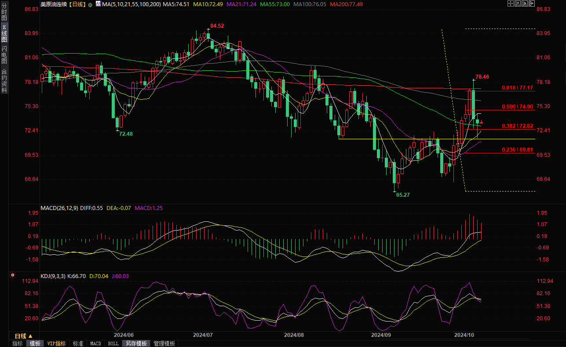Apply the BOLL indicator template

click(x=113, y=343)
